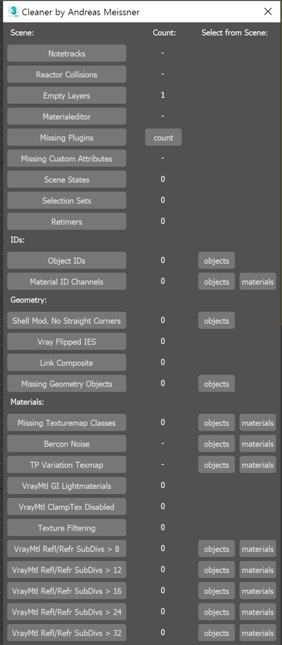Image resolution: width=282 pixels, height=645 pixels.
Task: Run the Reactor Collisions cleaner
Action: tap(66, 74)
